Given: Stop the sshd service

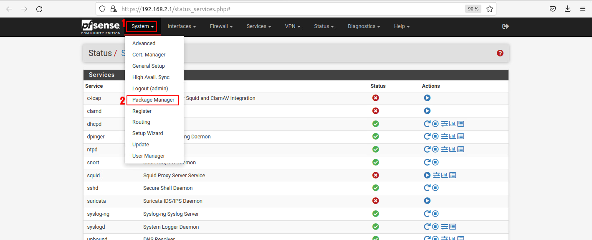Looking at the screenshot, I should pos(435,188).
